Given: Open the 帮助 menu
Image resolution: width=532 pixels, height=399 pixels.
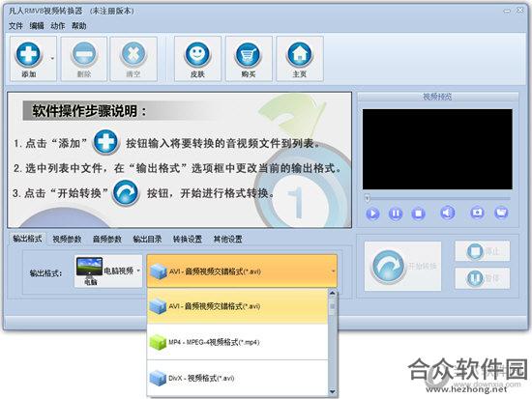Looking at the screenshot, I should click(78, 26).
